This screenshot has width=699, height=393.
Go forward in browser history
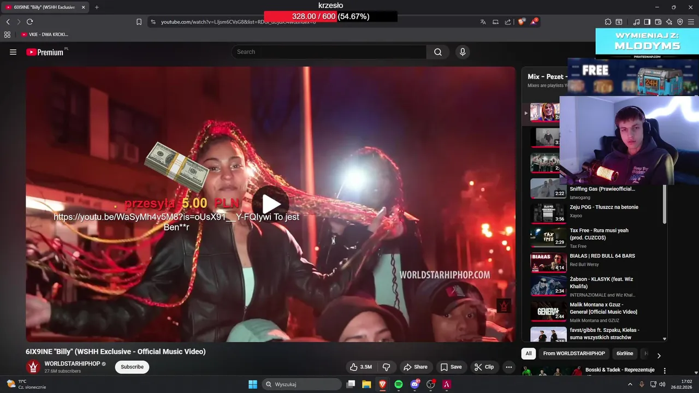[x=19, y=22]
